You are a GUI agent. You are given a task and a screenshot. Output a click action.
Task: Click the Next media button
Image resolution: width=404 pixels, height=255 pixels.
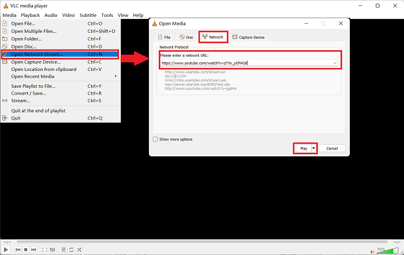click(x=33, y=250)
